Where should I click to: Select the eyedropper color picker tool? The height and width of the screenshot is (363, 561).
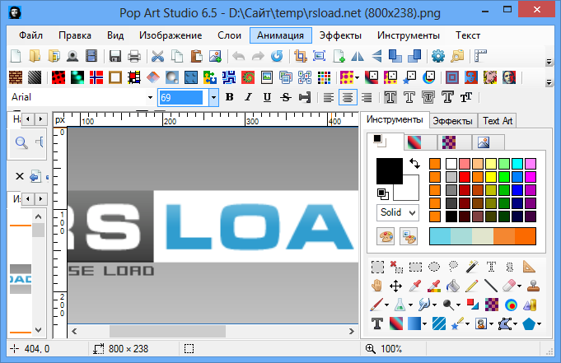pos(415,286)
